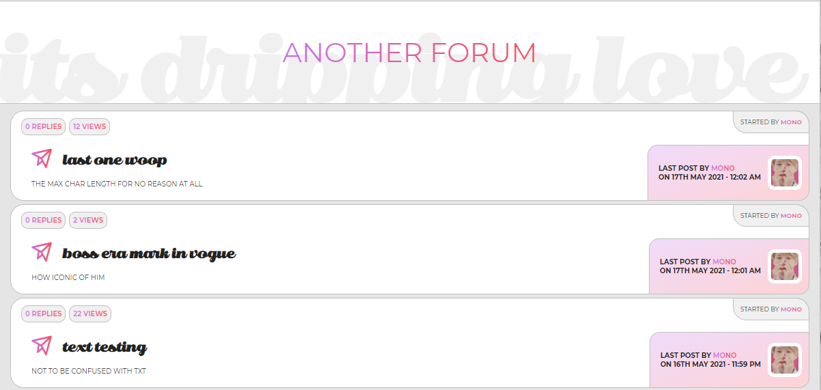Viewport: 821px width, 390px height.
Task: Open avatar thumbnail in boss era mark row
Action: [784, 266]
